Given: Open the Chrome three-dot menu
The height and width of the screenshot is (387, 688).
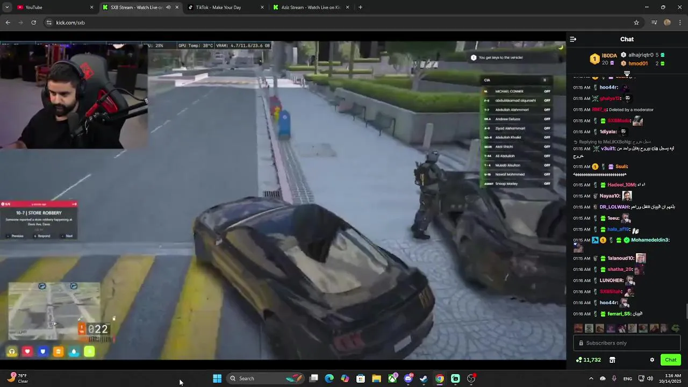Looking at the screenshot, I should pyautogui.click(x=680, y=23).
